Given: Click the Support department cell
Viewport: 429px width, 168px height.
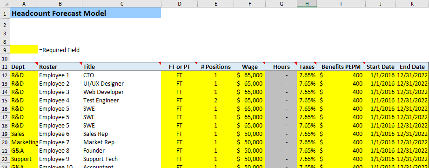Looking at the screenshot, I should [x=24, y=159].
